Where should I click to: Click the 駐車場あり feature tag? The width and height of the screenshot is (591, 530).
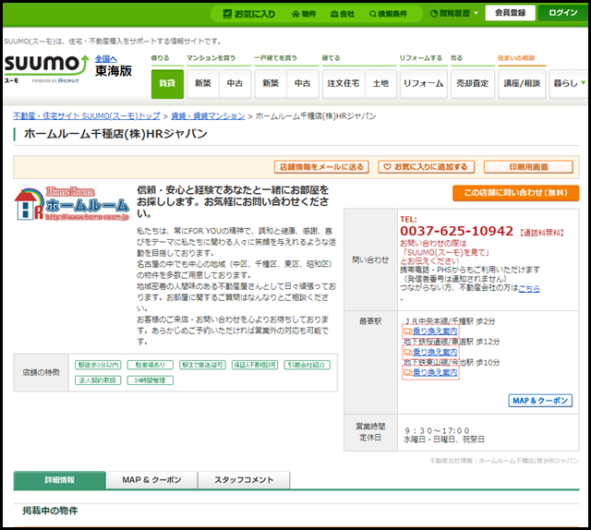(x=150, y=365)
